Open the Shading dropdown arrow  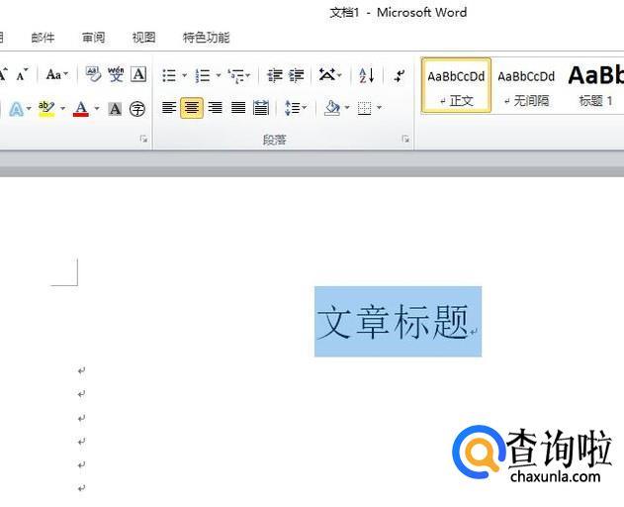pos(347,108)
